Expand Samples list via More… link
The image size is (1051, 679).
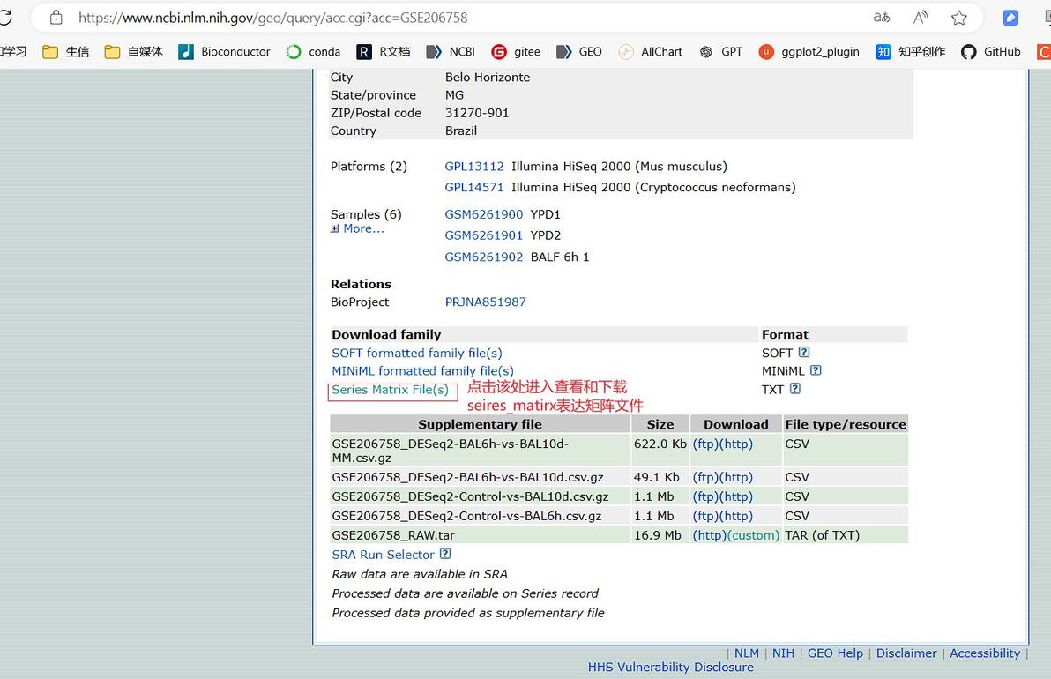pos(358,228)
